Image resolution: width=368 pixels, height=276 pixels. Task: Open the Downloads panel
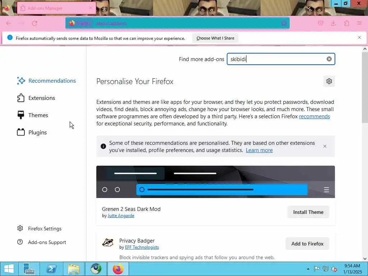333,23
